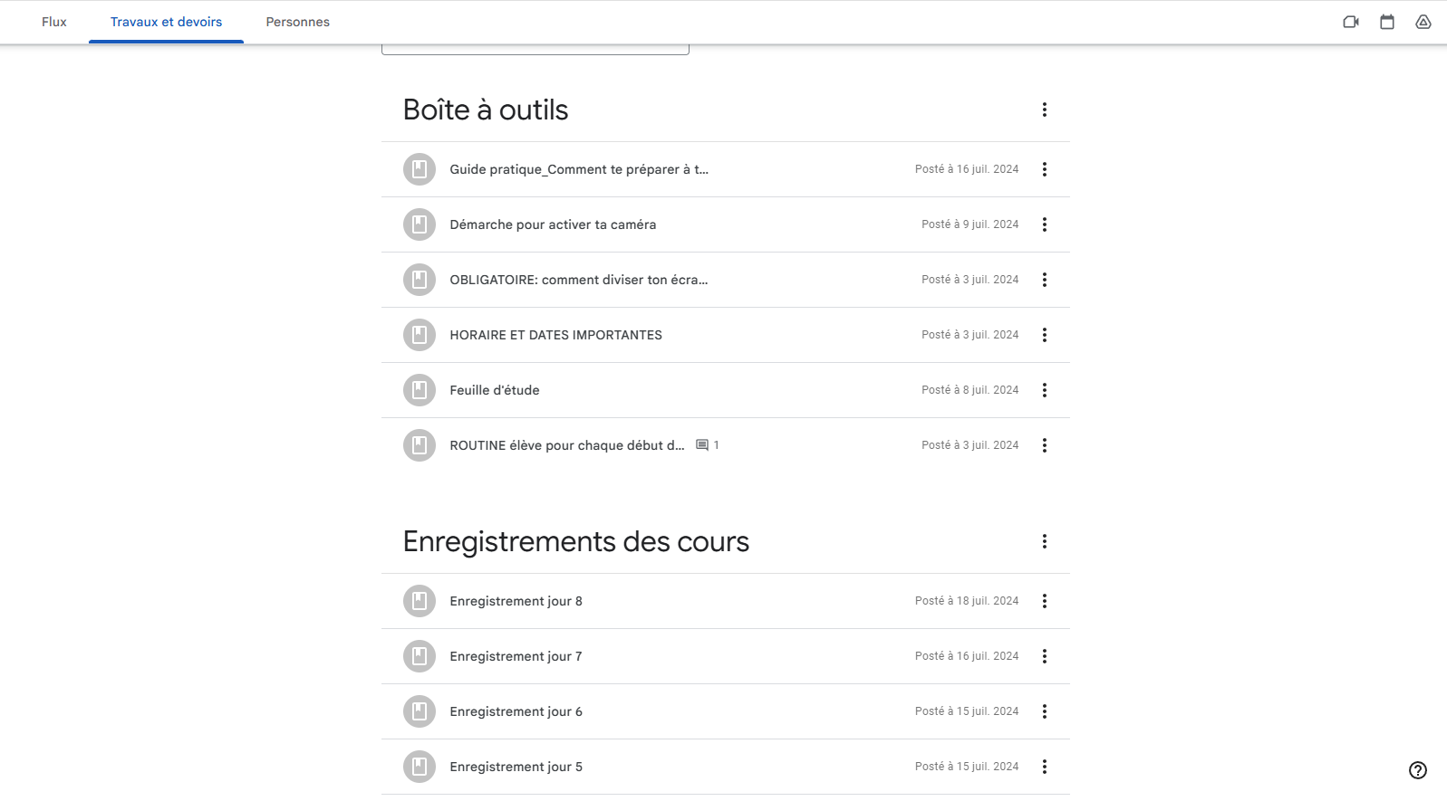Open the Feuille d'étude material
1447x801 pixels.
(x=495, y=390)
